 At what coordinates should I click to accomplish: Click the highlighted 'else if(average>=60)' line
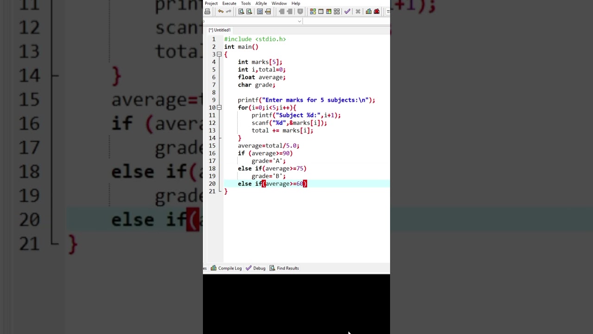(x=272, y=184)
